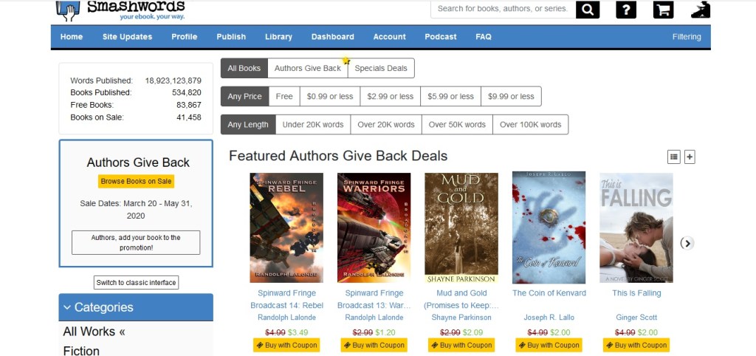
Task: Collapse the Categories section
Action: click(x=68, y=307)
